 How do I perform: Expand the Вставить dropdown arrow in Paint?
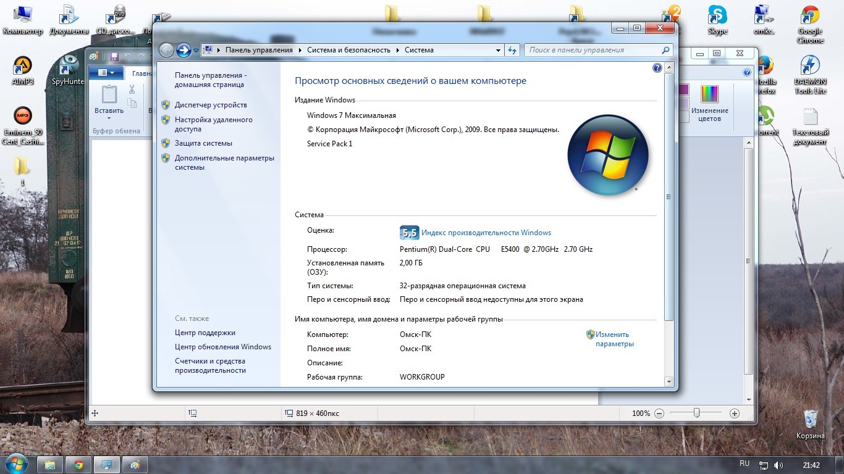tap(109, 118)
